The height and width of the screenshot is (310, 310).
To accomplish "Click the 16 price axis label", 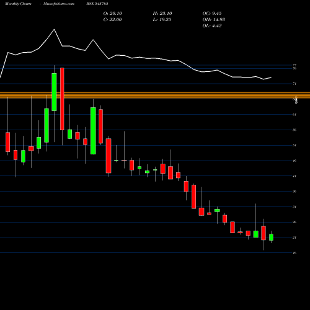I will coord(294,253).
